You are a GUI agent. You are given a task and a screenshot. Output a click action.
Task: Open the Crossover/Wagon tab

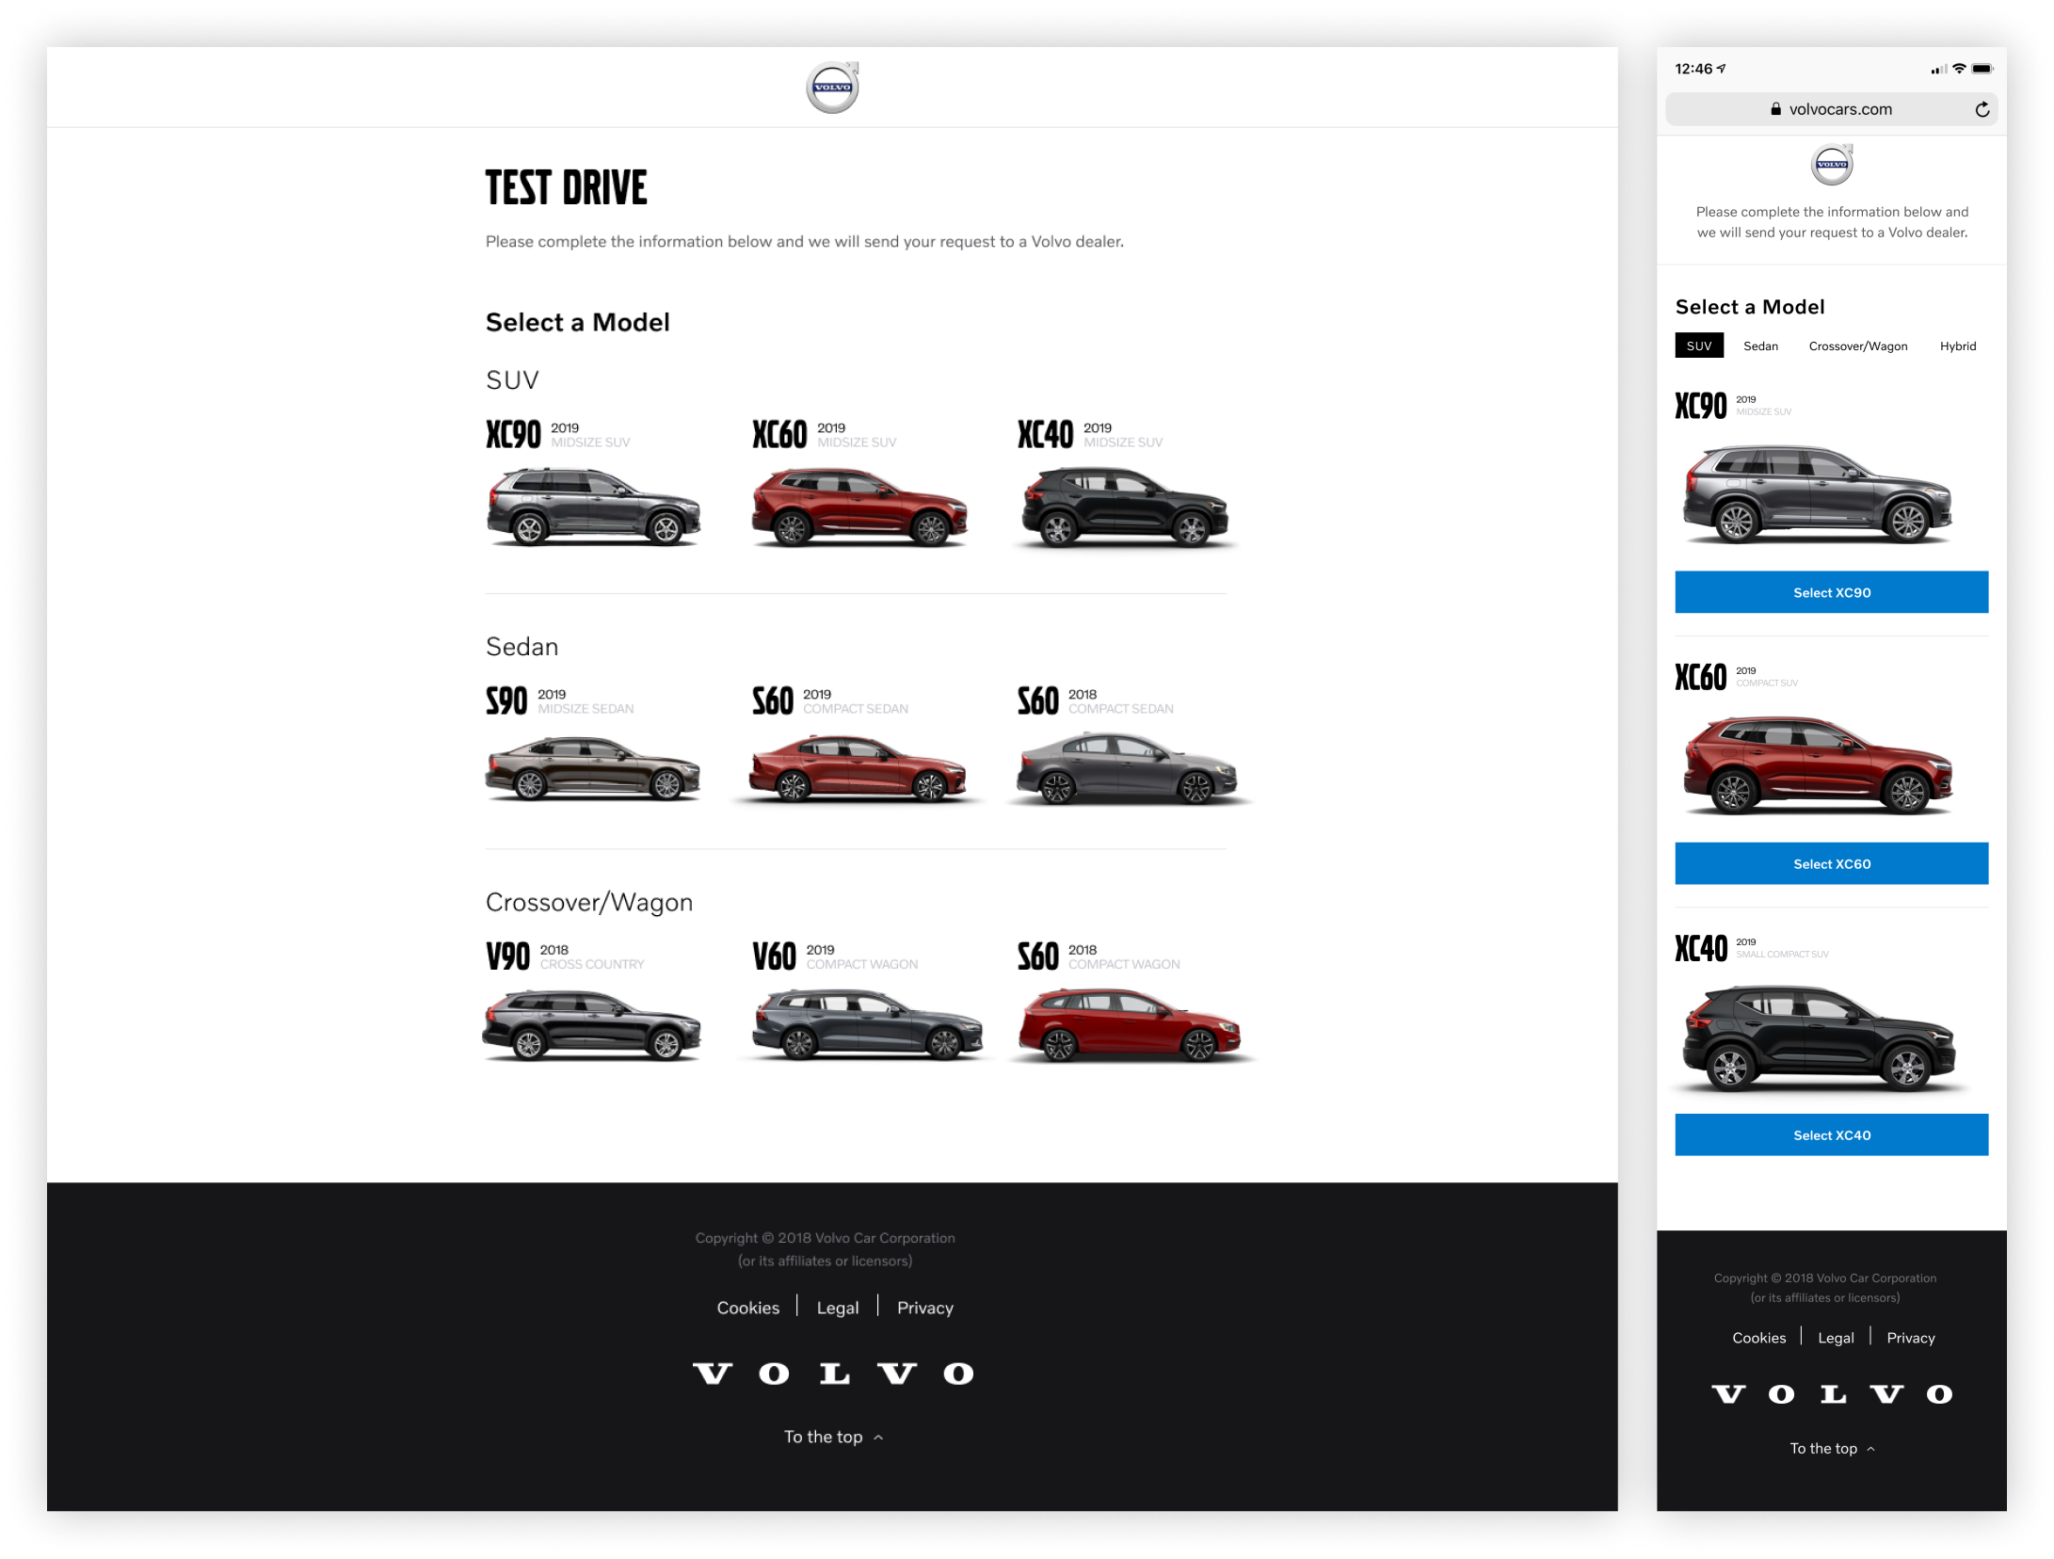click(1857, 346)
